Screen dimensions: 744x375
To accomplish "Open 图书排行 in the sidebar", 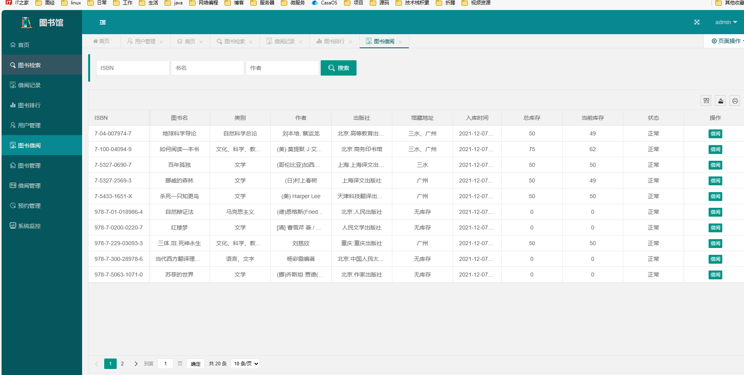I will coord(42,105).
